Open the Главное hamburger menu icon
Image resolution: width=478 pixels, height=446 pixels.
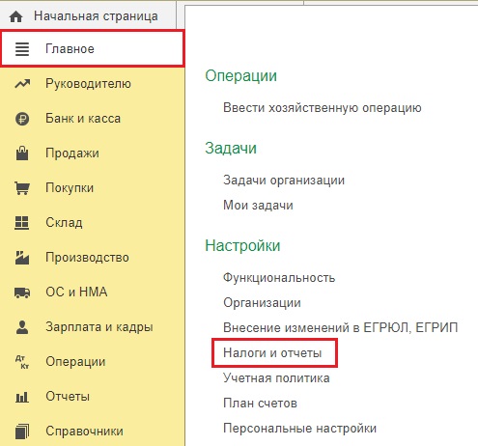tap(22, 49)
